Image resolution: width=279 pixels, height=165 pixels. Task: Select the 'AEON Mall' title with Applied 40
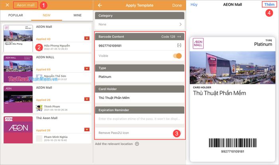point(44,27)
